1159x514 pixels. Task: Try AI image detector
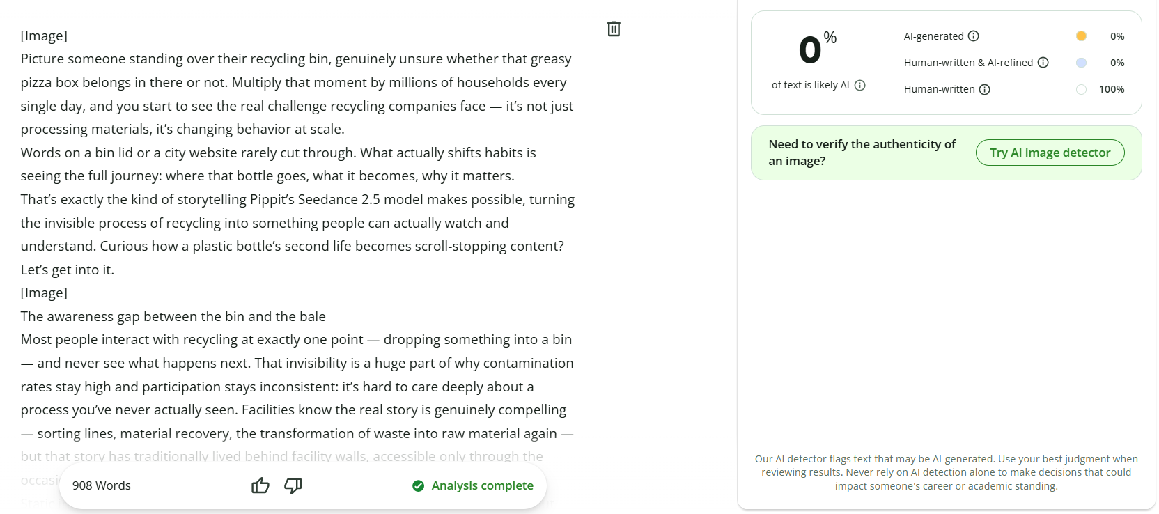pos(1050,153)
